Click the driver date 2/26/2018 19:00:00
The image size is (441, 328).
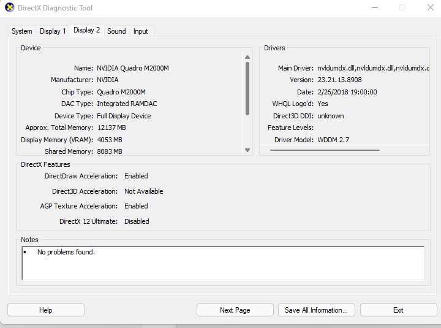coord(347,92)
